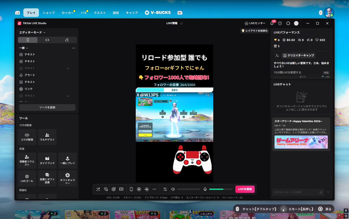Open Fortnite プレイ tab
Screen dimensions: 349x219
click(31, 13)
